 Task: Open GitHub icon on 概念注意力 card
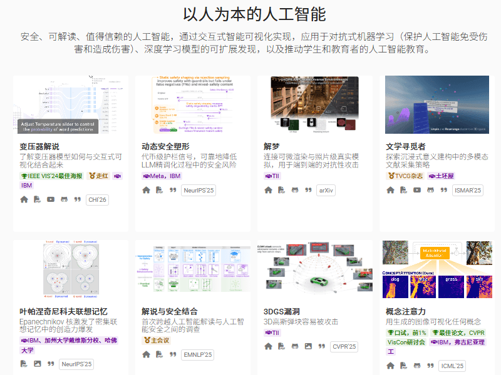coord(417,366)
